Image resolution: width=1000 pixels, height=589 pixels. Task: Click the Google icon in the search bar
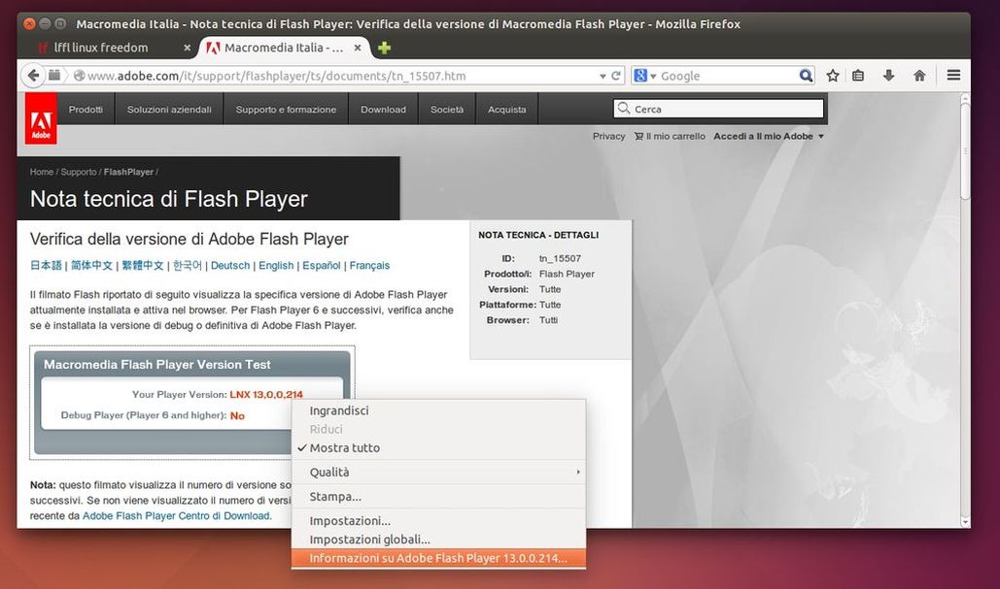pyautogui.click(x=640, y=75)
